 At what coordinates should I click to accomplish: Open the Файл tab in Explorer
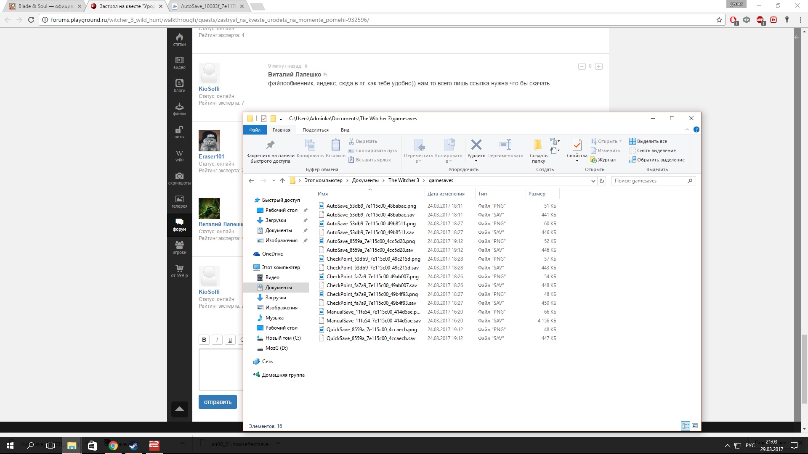pyautogui.click(x=255, y=130)
